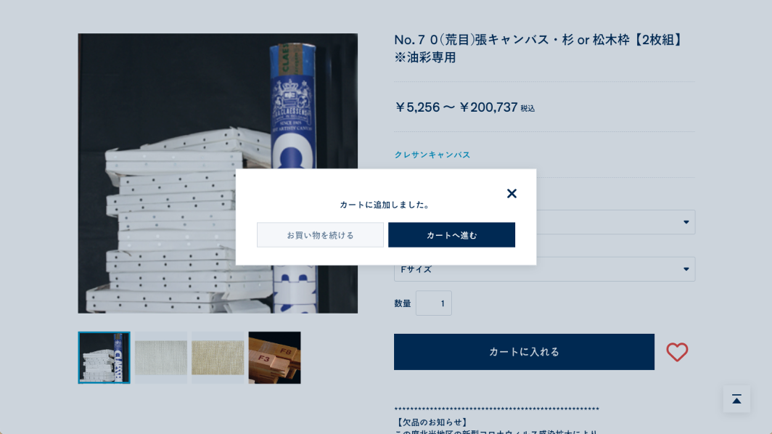Click the scroll-to-top arrow icon
772x434 pixels.
(x=736, y=399)
